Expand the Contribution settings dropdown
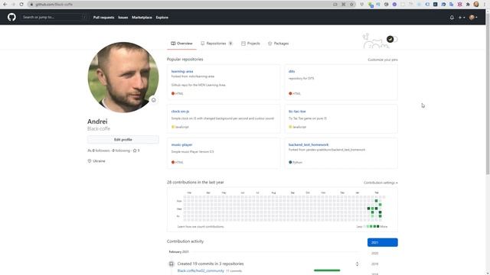 pyautogui.click(x=381, y=183)
